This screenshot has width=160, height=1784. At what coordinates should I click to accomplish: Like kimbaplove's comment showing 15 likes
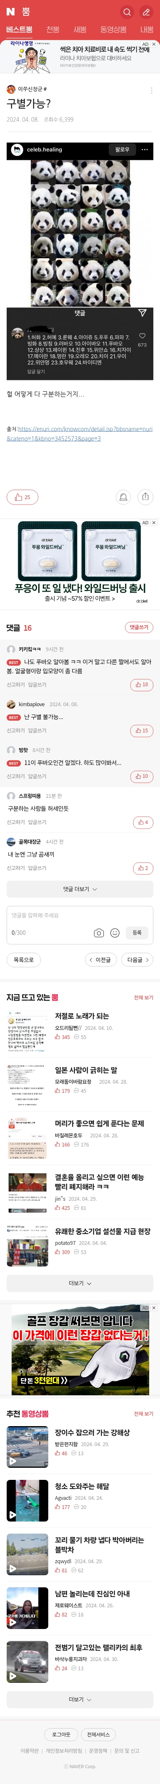141,730
